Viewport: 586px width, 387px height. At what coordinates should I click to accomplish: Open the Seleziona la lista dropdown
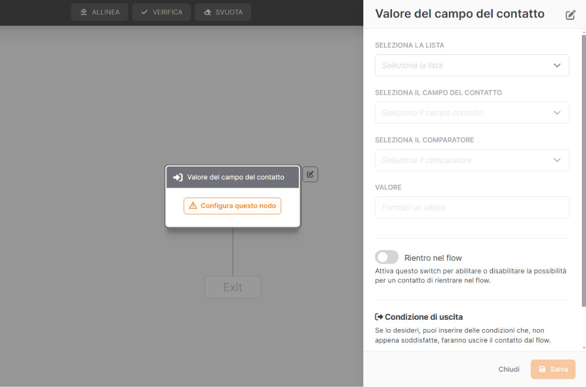(x=472, y=65)
